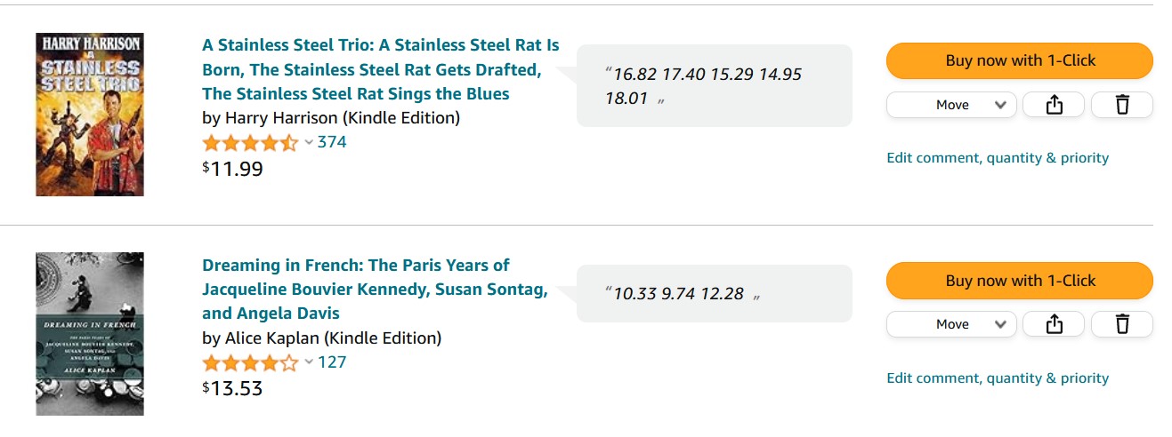Open Move dropdown for Stainless Steel Trio
Viewport: 1172px width, 437px height.
951,105
